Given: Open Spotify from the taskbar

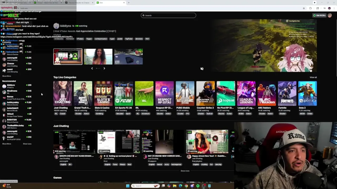Looking at the screenshot, I should [x=198, y=186].
